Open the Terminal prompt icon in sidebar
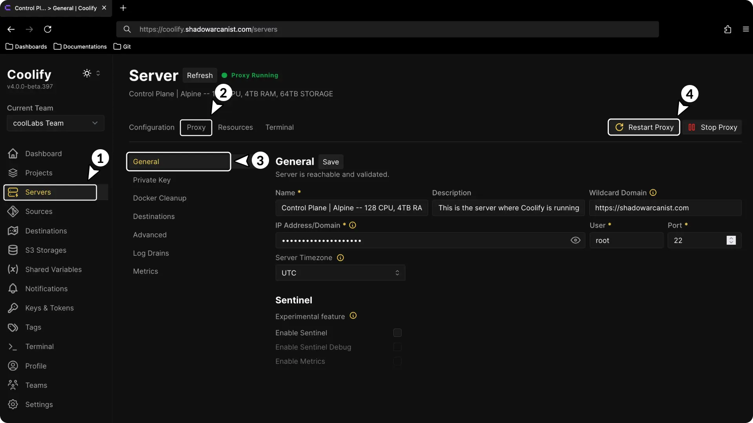 (13, 346)
